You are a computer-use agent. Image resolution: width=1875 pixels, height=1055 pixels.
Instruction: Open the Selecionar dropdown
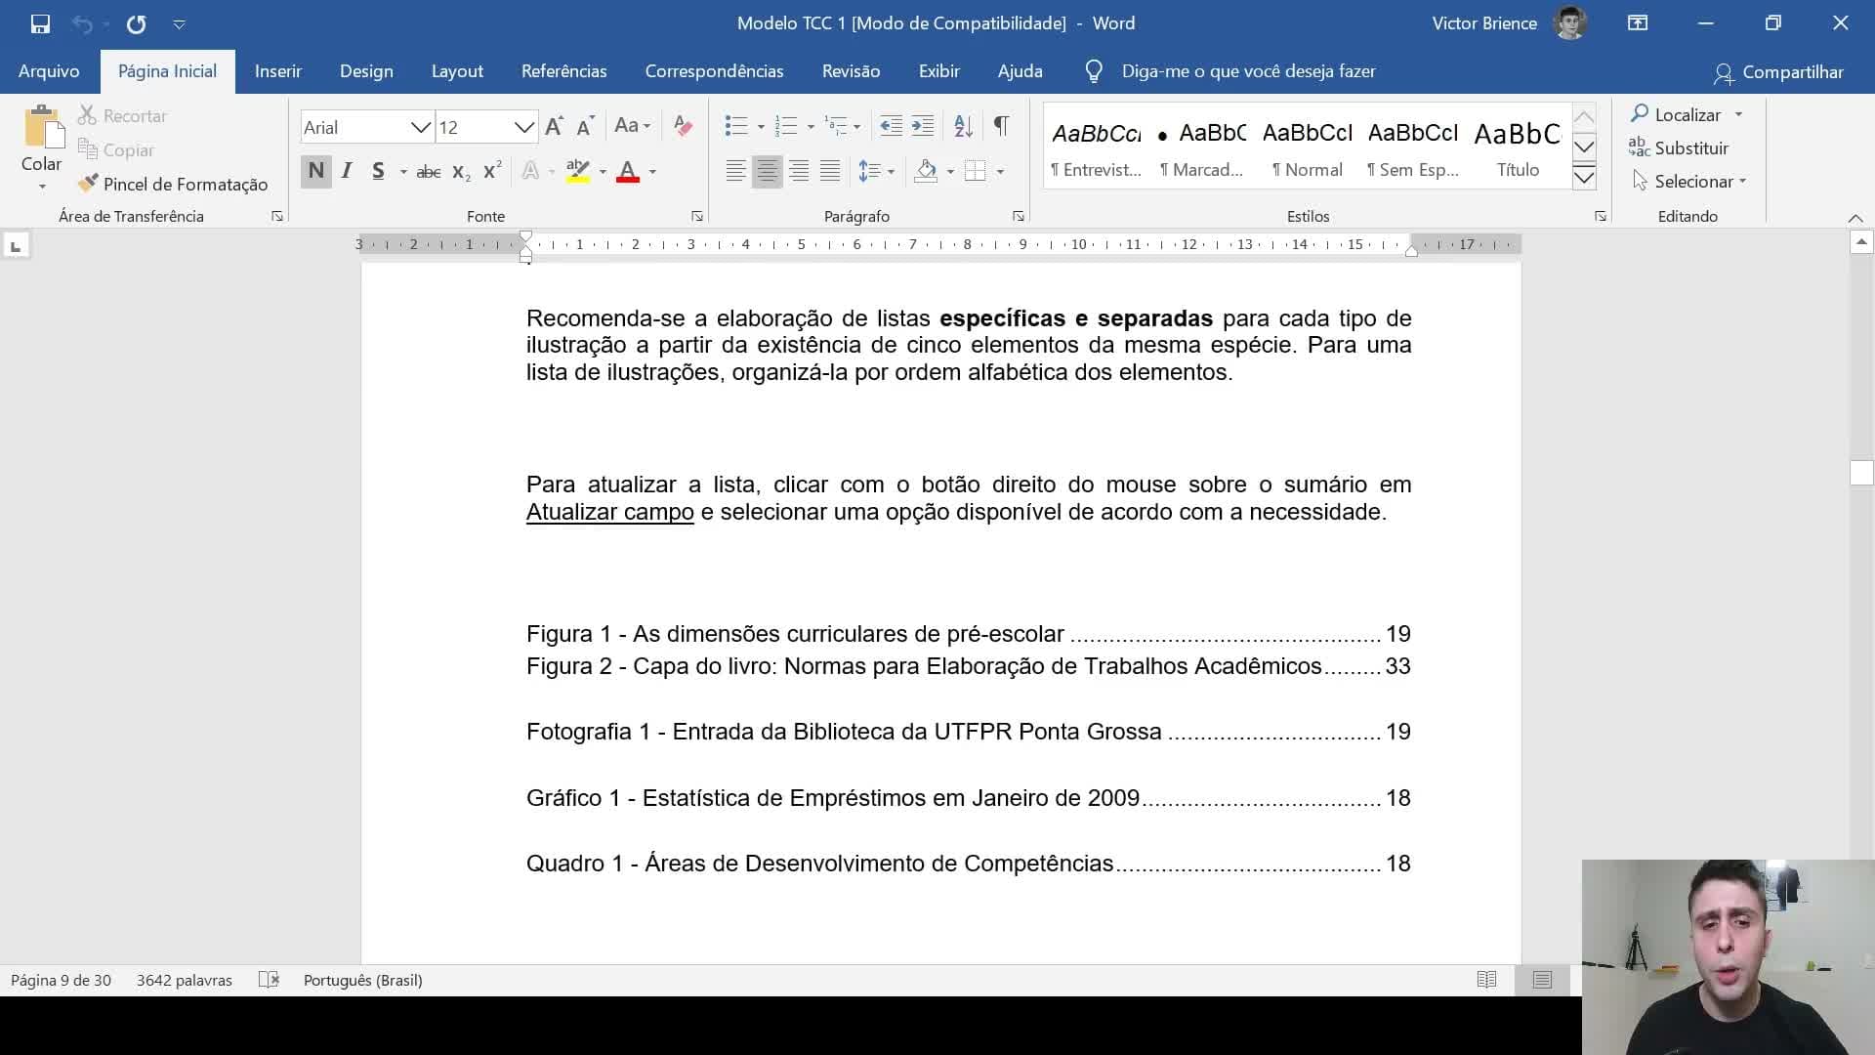[x=1689, y=181]
